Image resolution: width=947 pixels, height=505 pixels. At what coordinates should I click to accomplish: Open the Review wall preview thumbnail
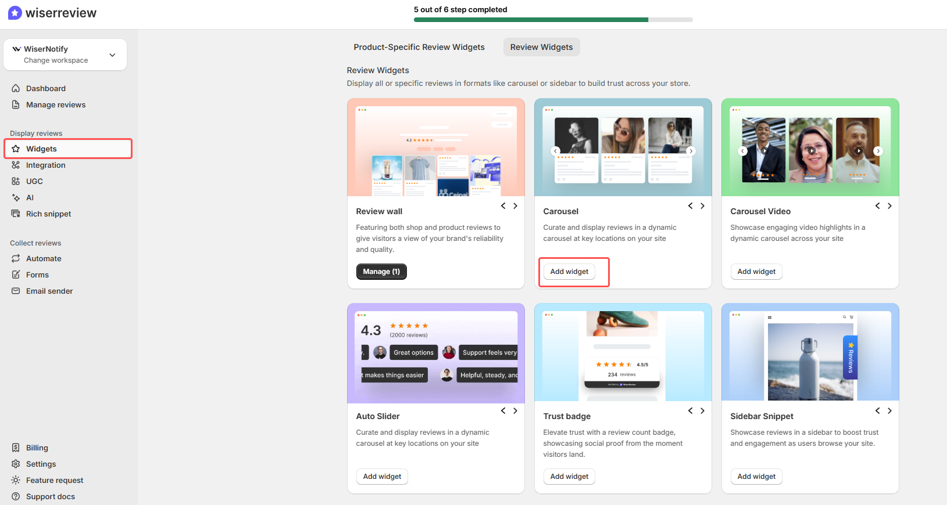[436, 147]
